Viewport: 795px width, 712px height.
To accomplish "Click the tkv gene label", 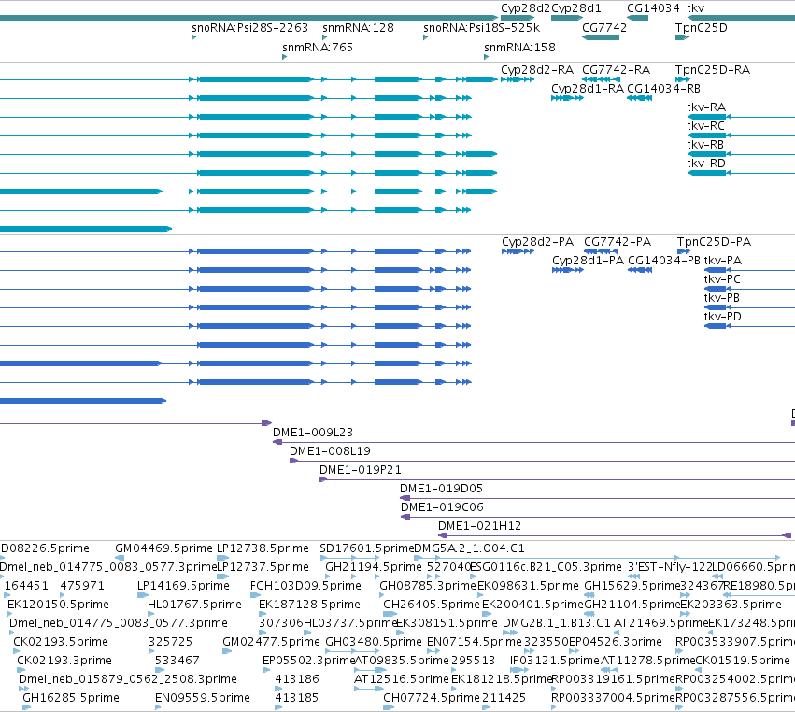I will point(696,8).
